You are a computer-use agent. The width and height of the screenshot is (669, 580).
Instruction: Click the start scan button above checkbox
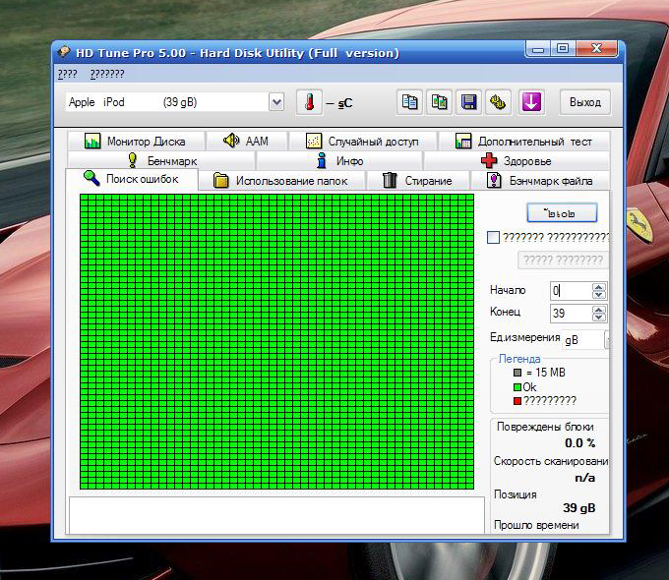[562, 211]
